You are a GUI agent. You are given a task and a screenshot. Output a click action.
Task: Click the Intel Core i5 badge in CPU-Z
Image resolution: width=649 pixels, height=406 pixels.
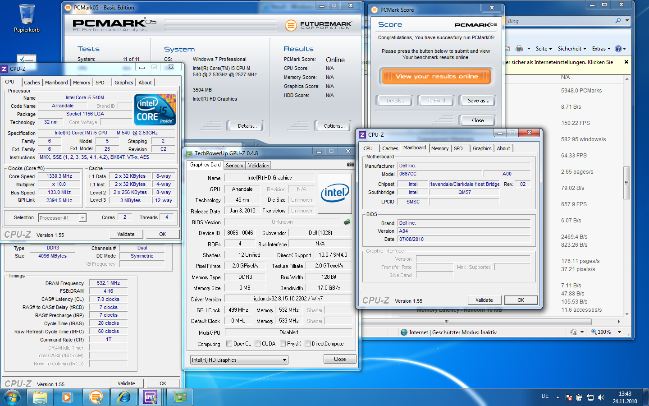pos(155,110)
